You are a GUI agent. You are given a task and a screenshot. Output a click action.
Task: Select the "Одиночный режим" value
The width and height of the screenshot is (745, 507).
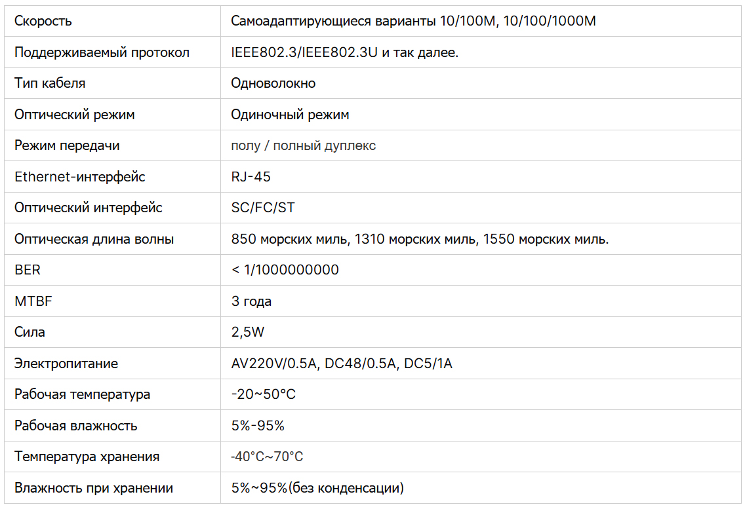[x=290, y=115]
